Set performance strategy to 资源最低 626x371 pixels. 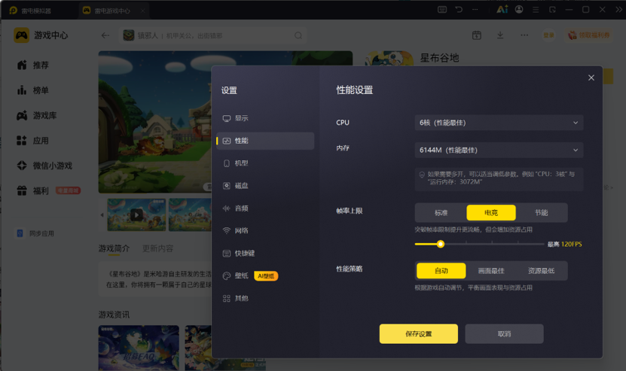[542, 271]
